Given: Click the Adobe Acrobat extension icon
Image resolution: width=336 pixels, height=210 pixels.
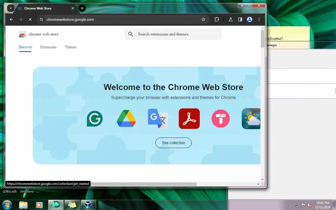Looking at the screenshot, I should [x=189, y=119].
